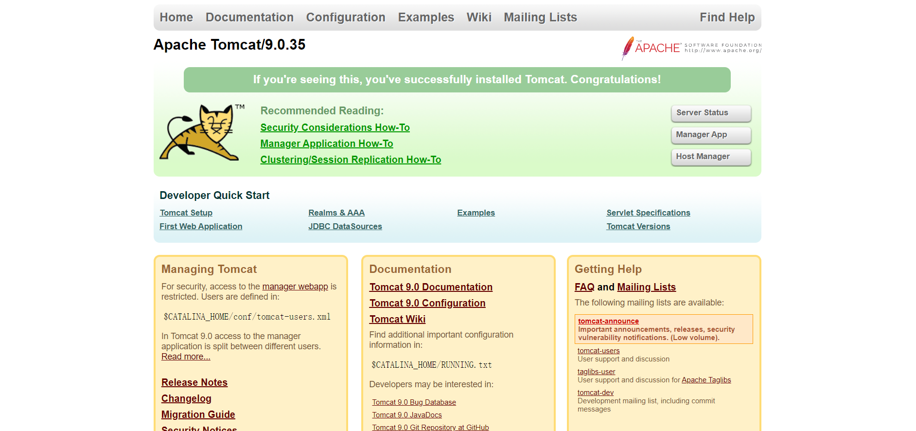The width and height of the screenshot is (916, 431).
Task: Click Read more... in Managing Tomcat
Action: (186, 357)
